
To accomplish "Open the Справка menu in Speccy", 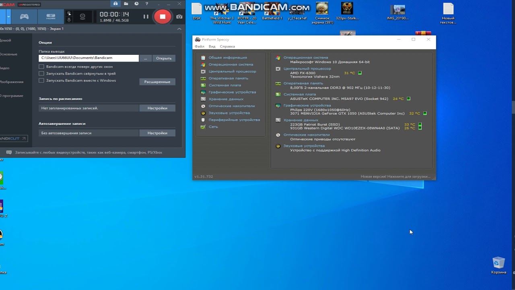I will point(227,46).
